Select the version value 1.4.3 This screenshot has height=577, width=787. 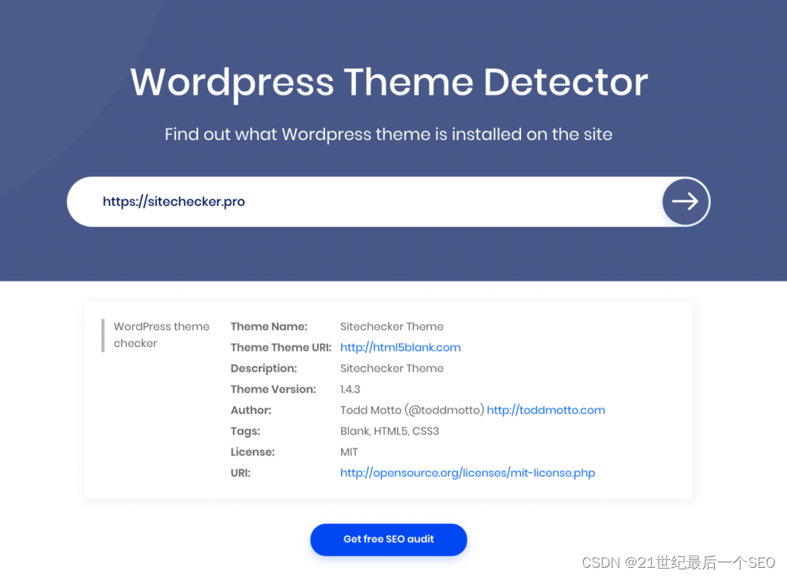tap(350, 389)
